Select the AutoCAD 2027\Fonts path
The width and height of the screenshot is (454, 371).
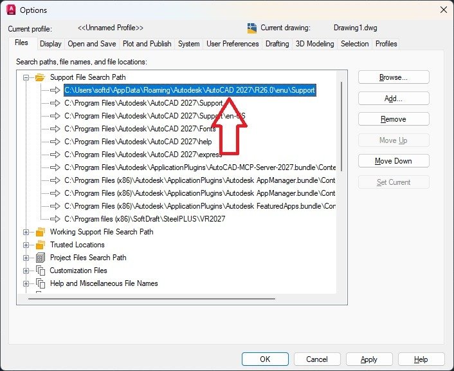(x=140, y=129)
